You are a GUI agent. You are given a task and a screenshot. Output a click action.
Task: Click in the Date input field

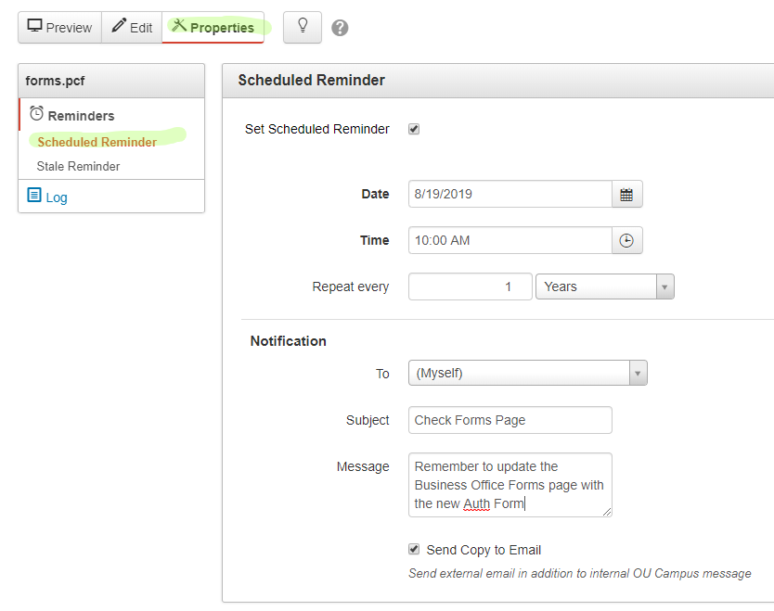coord(509,195)
